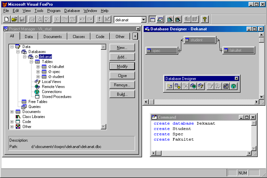The height and width of the screenshot is (178, 267).
Task: Expand the fakultet table node
Action: [38, 67]
